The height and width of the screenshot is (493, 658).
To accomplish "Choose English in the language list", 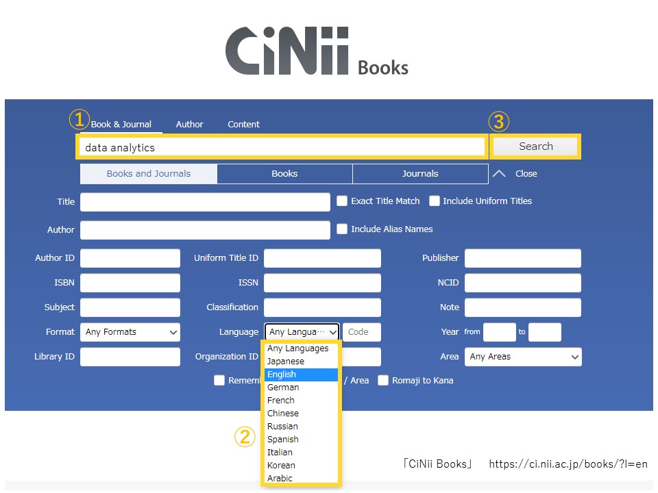I will click(x=301, y=375).
